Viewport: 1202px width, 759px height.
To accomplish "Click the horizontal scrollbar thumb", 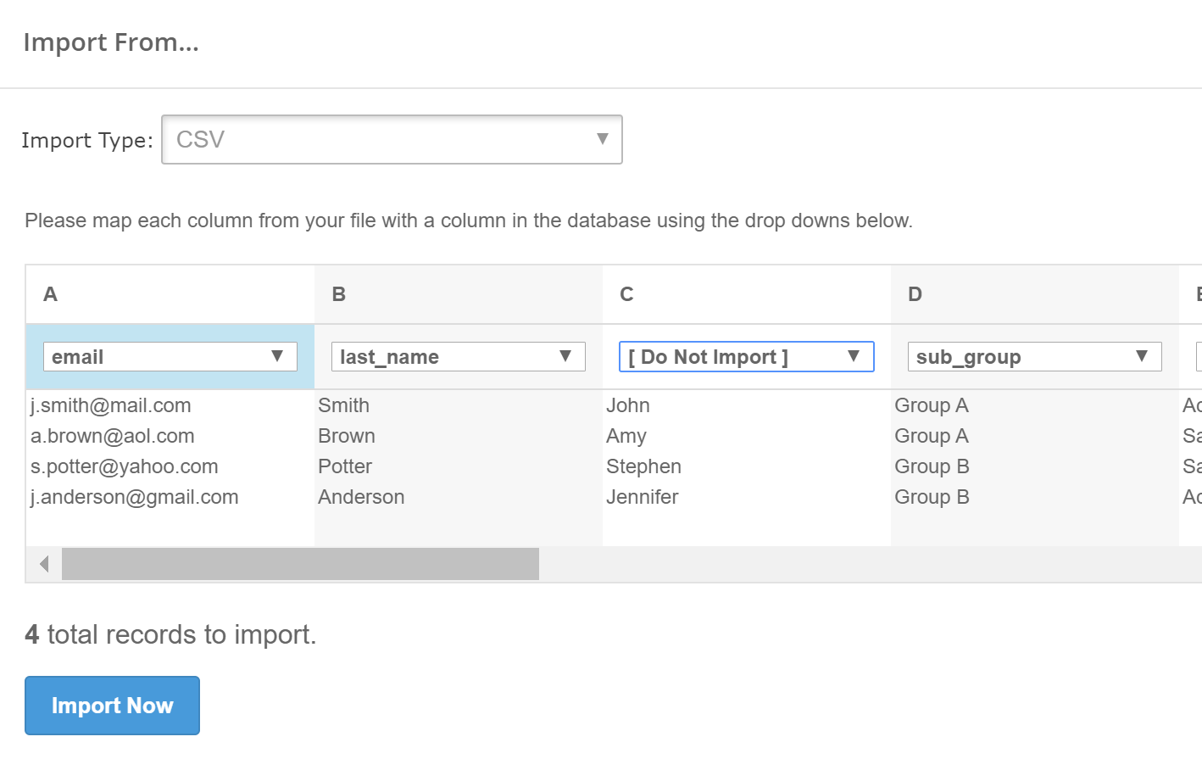I will tap(300, 564).
